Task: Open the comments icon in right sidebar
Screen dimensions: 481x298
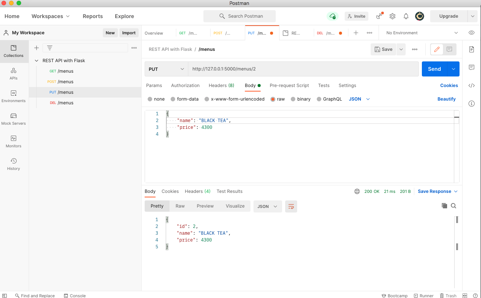Action: click(x=472, y=67)
